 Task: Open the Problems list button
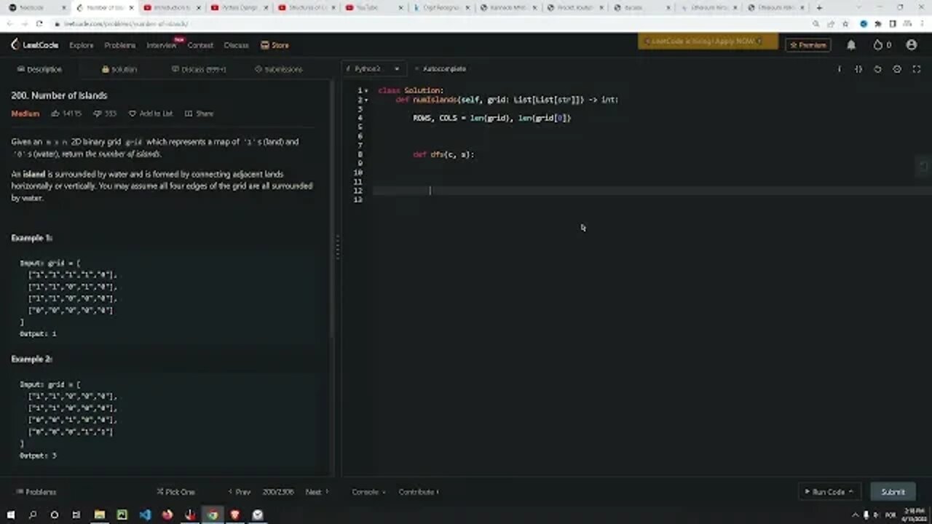[x=36, y=492]
